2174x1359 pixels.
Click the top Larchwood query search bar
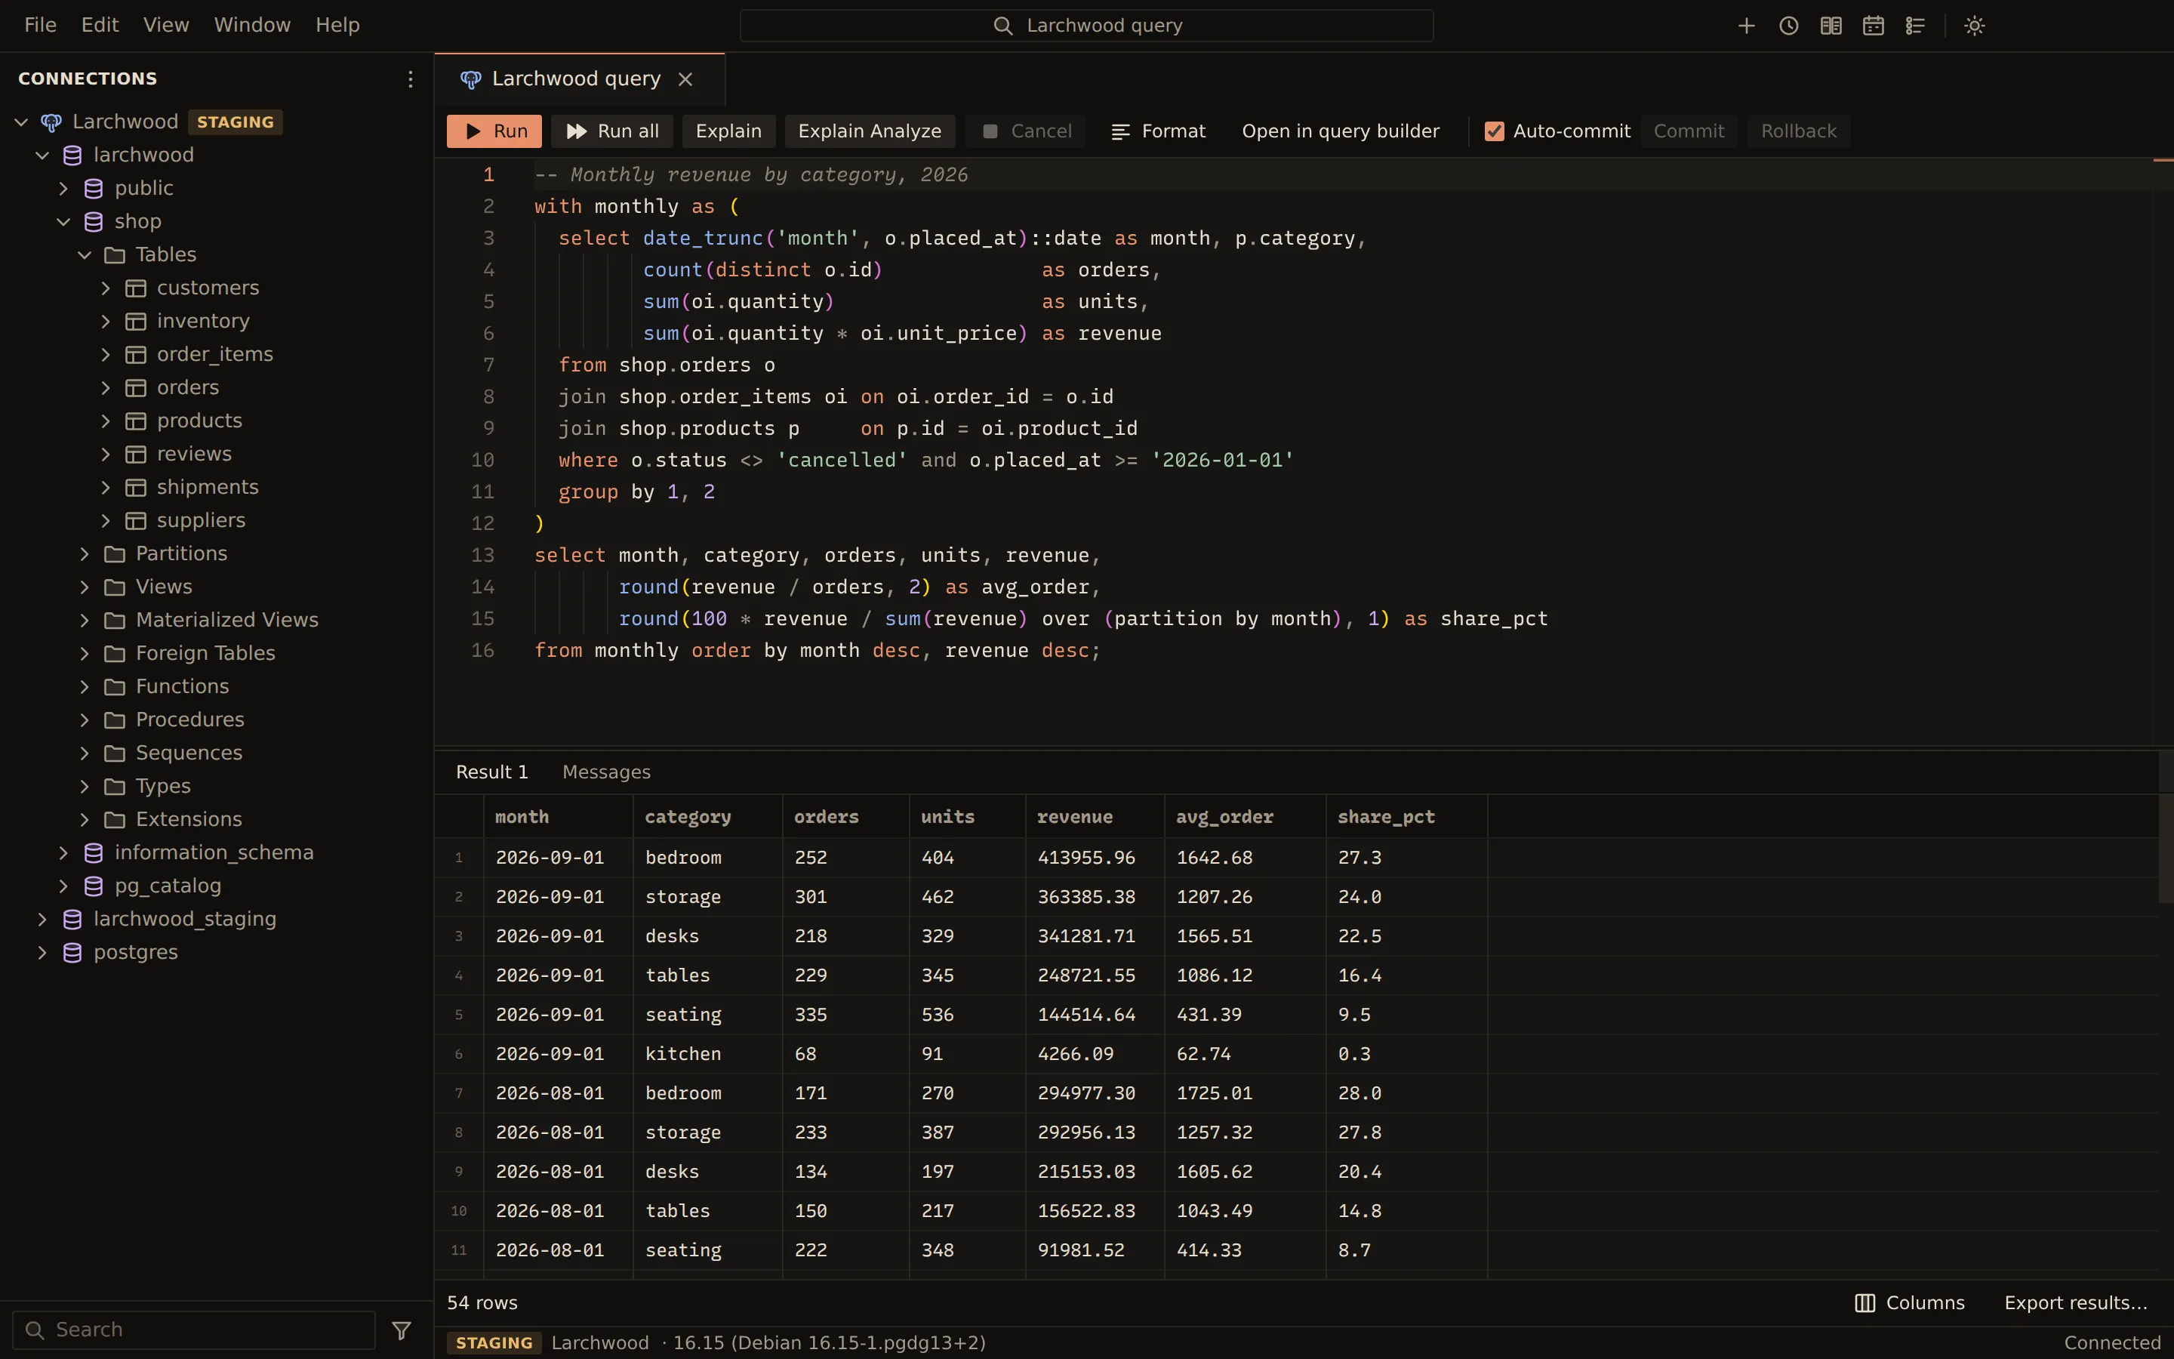click(1086, 26)
